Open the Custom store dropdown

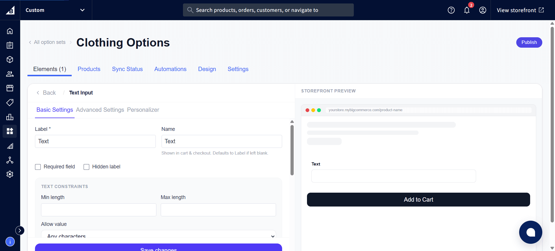[55, 10]
